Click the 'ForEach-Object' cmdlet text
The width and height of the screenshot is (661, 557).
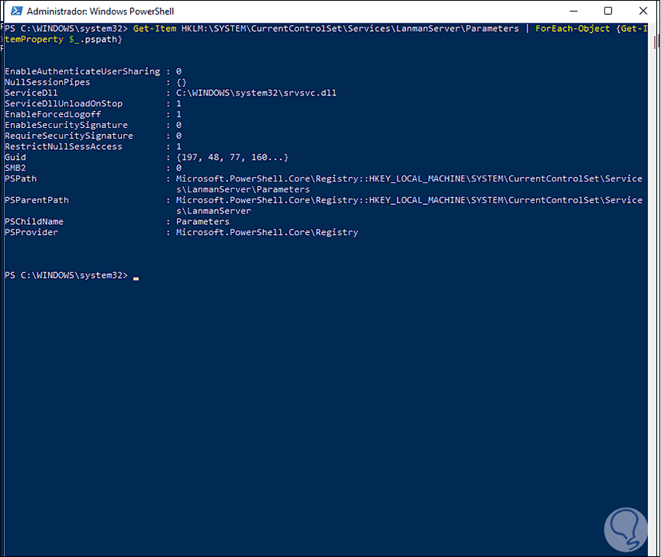click(573, 29)
